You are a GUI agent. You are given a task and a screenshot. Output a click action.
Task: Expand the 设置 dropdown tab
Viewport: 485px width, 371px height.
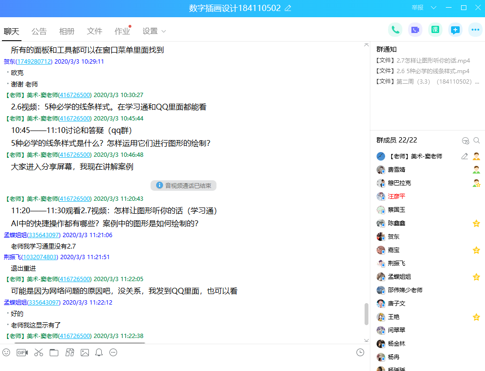154,31
